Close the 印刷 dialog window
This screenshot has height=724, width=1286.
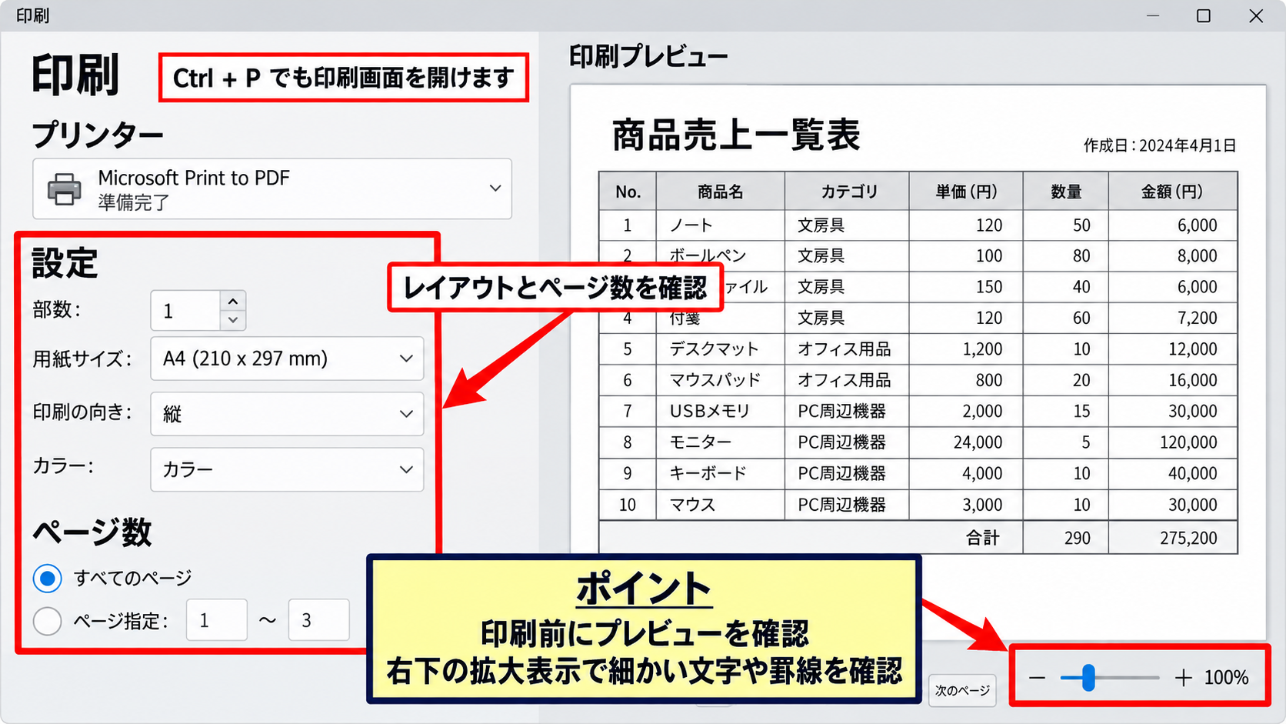tap(1256, 15)
